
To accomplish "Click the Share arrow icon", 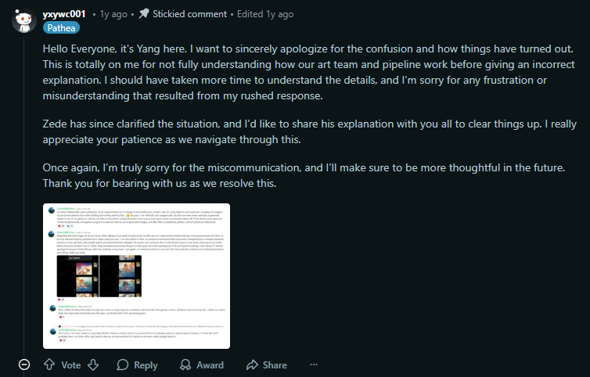I will pos(253,365).
